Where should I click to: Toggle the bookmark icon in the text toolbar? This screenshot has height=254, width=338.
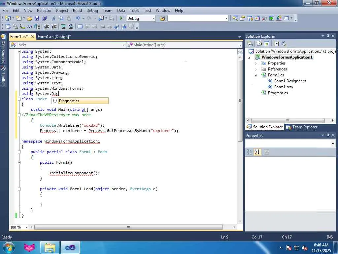point(80,26)
